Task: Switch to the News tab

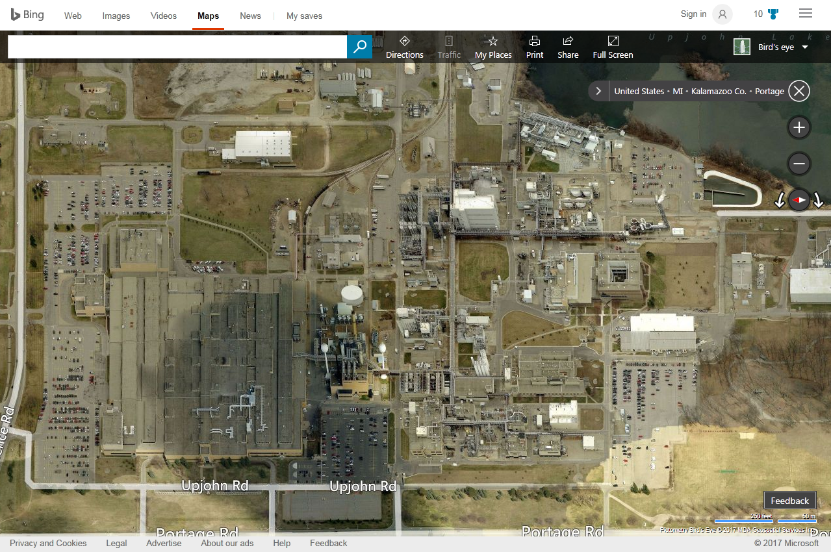Action: [x=250, y=16]
